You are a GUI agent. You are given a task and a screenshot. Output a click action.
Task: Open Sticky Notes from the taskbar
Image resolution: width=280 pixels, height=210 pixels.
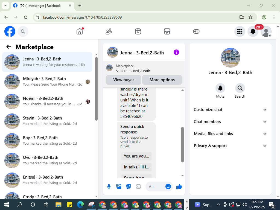tap(69, 205)
